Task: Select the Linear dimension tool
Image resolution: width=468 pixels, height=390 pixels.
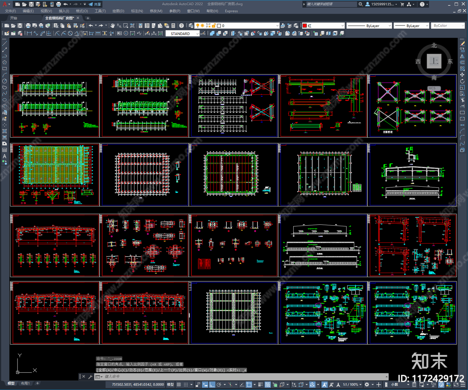Action: 29,33
